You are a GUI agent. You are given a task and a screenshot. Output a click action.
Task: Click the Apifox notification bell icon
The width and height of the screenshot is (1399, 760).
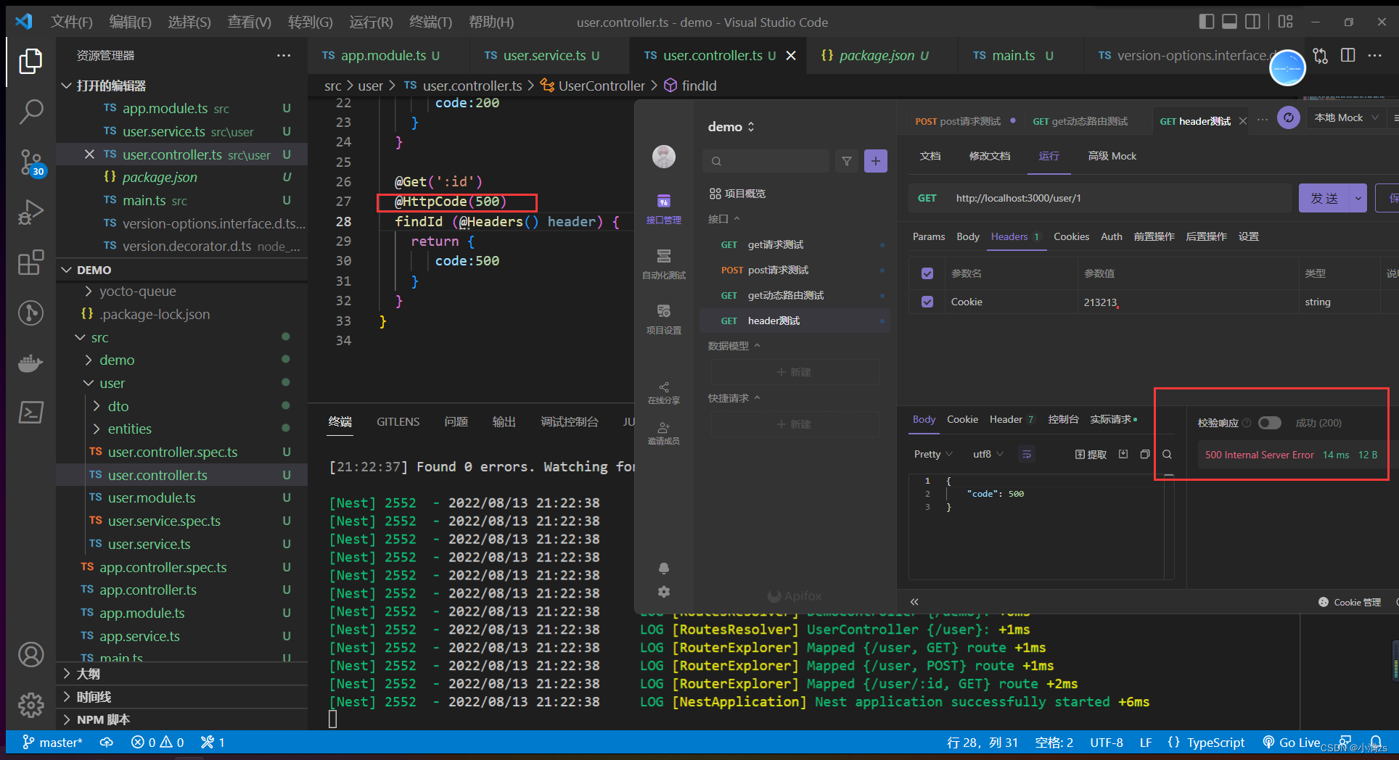point(663,568)
